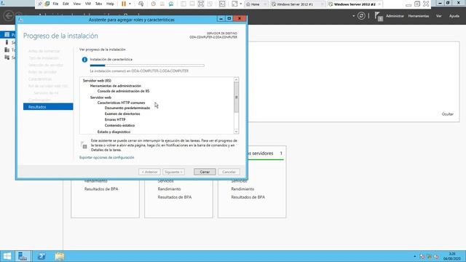
Task: Open the VM menu
Action: tap(87, 4)
